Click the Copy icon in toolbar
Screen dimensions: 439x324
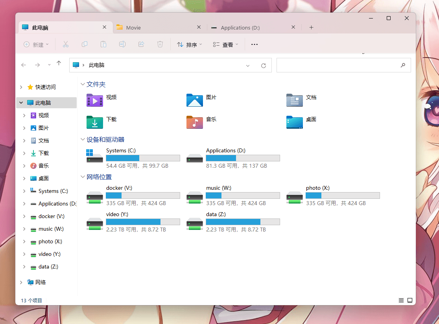85,44
